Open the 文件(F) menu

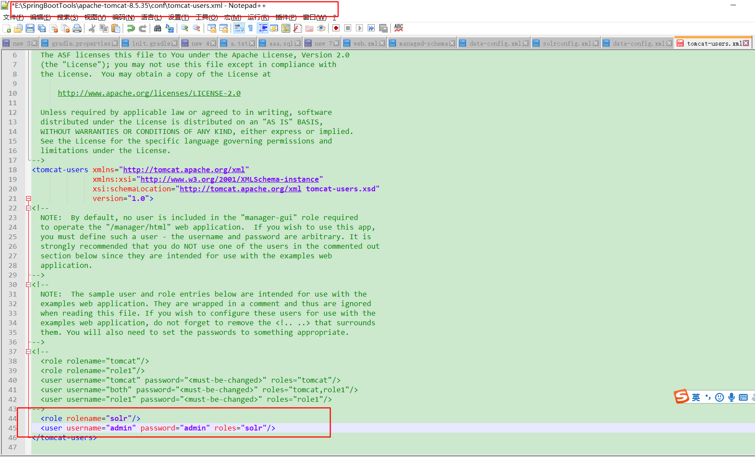click(13, 17)
